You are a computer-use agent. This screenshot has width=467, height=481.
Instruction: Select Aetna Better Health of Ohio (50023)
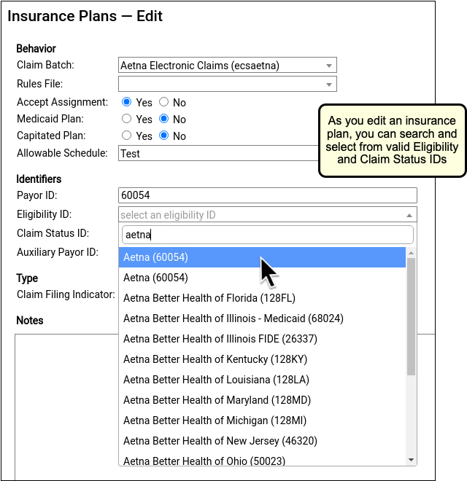262,459
